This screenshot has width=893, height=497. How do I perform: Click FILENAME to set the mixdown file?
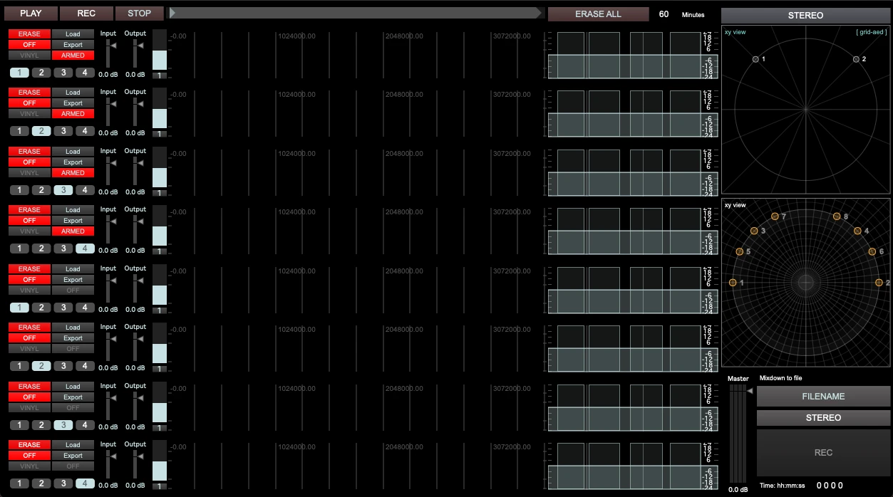(x=823, y=397)
